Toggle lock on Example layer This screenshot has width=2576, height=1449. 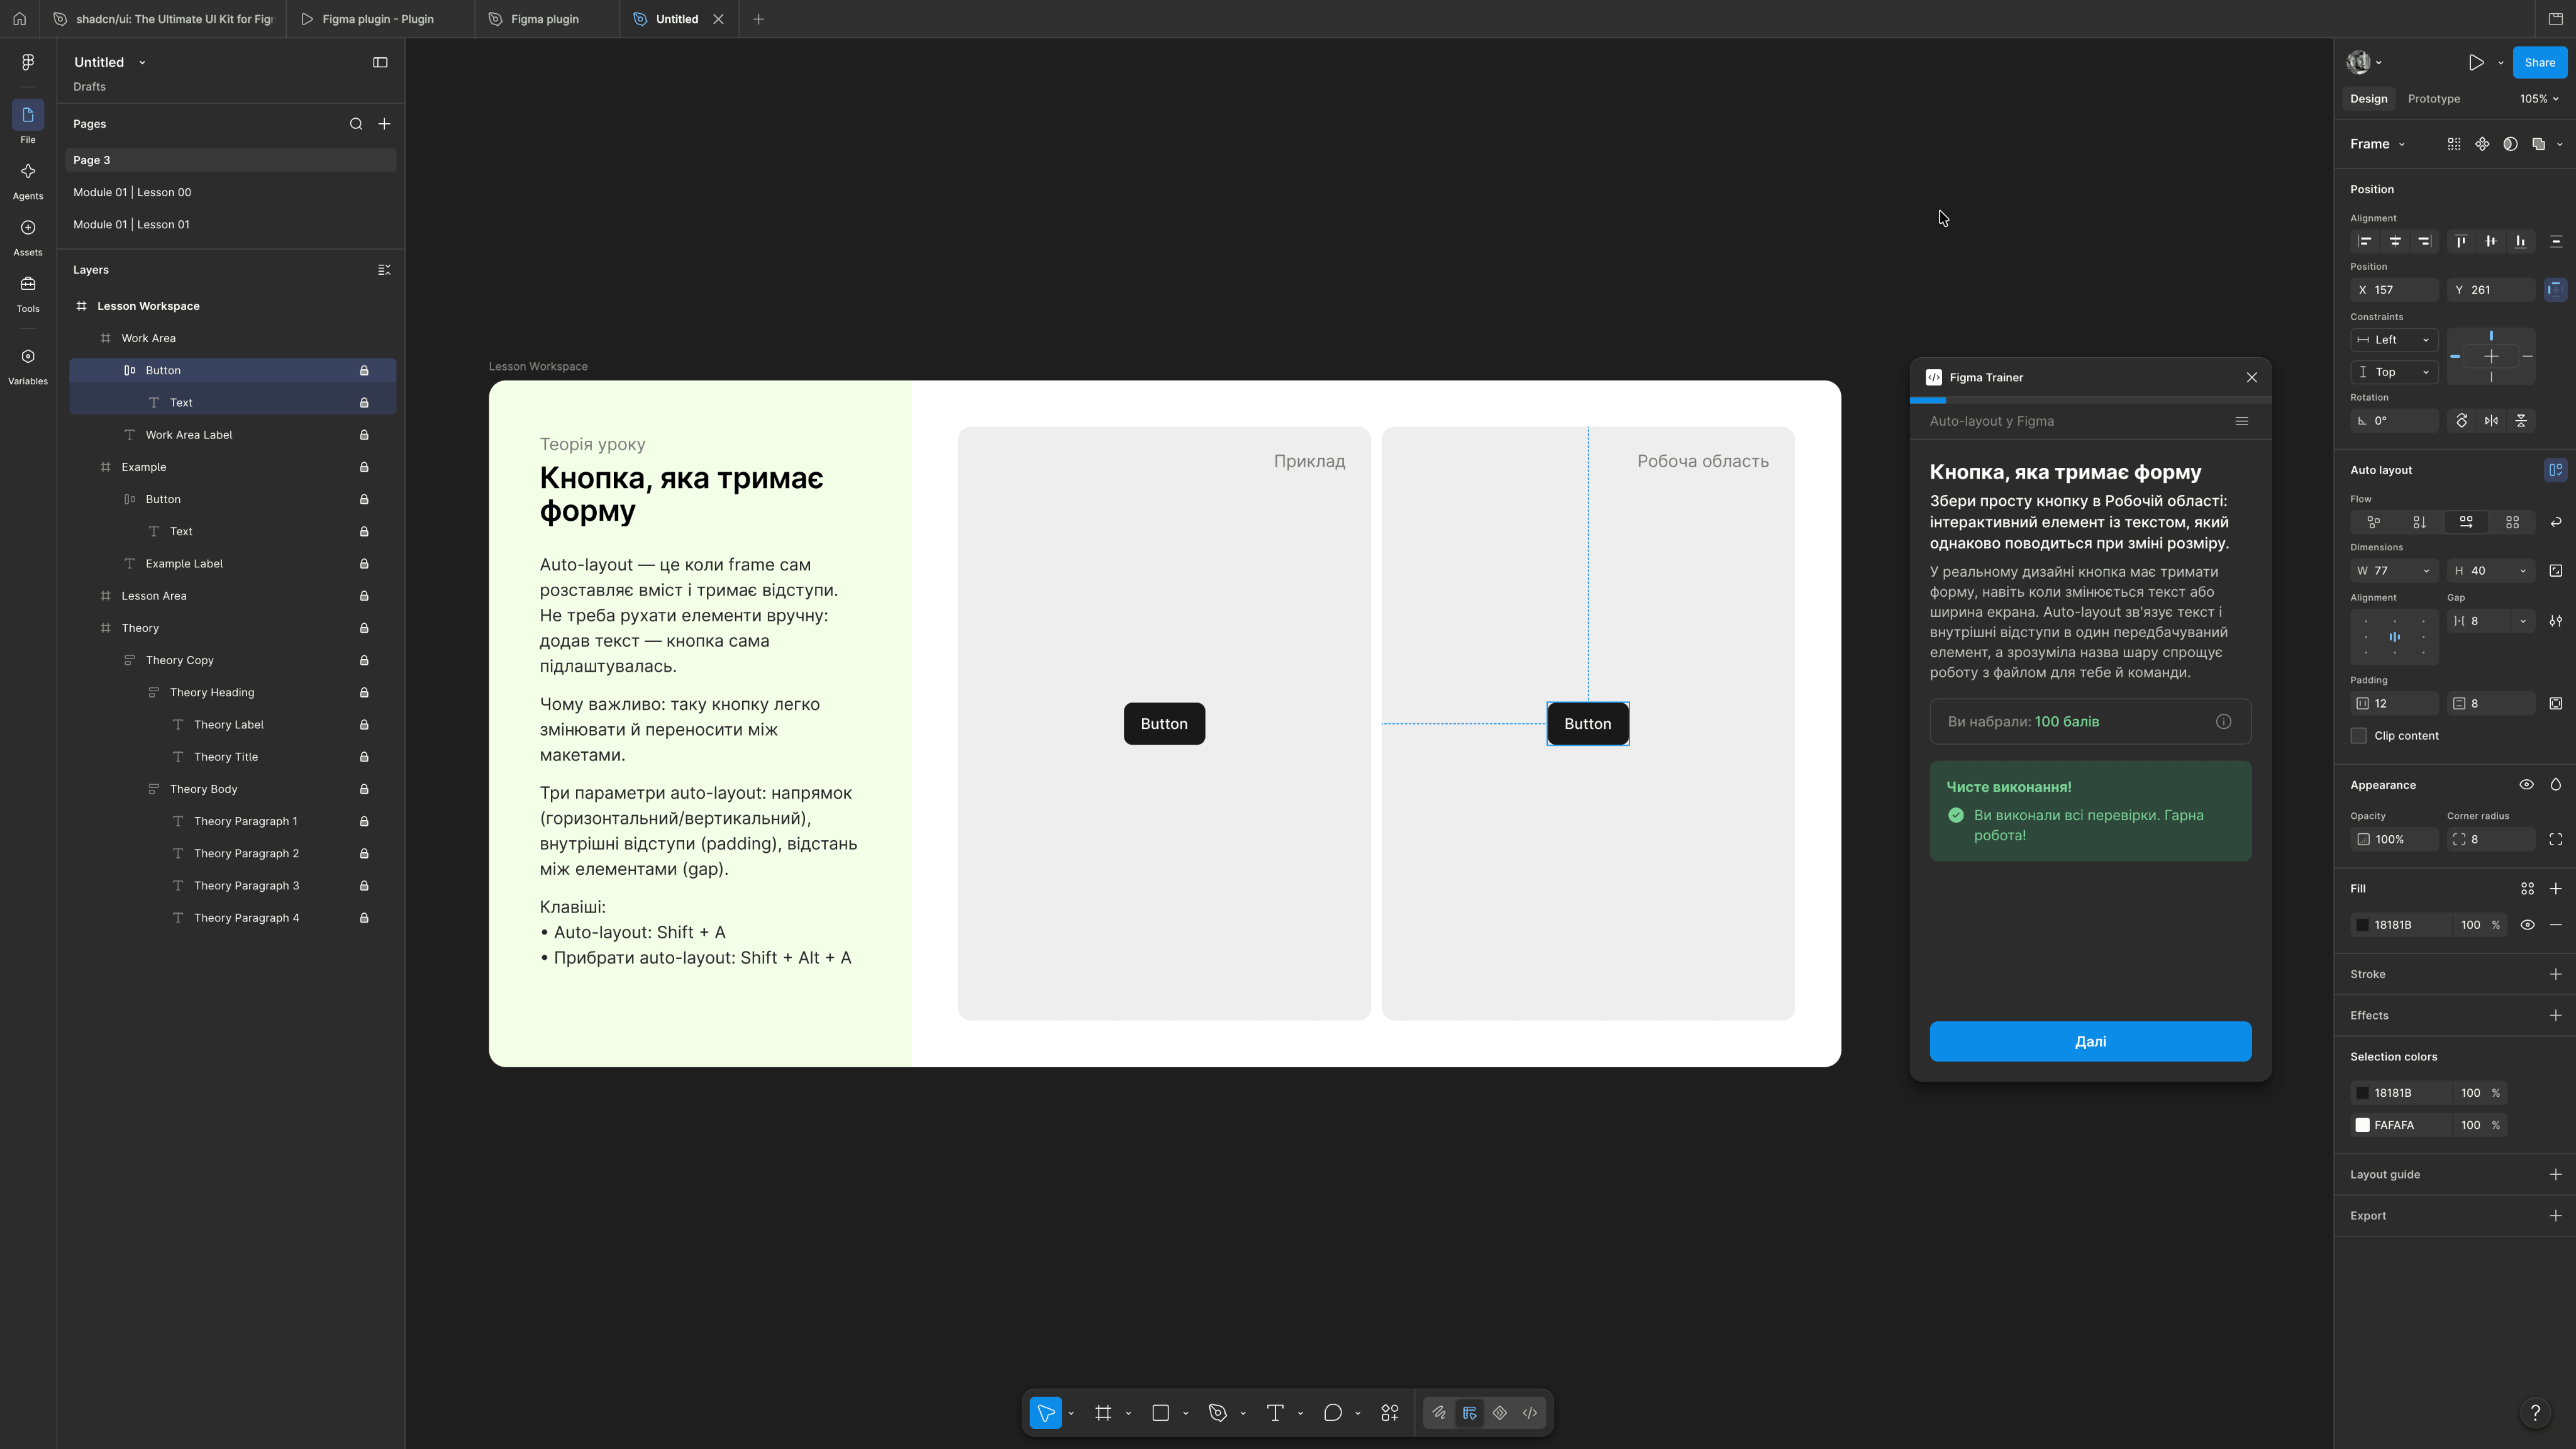(364, 467)
